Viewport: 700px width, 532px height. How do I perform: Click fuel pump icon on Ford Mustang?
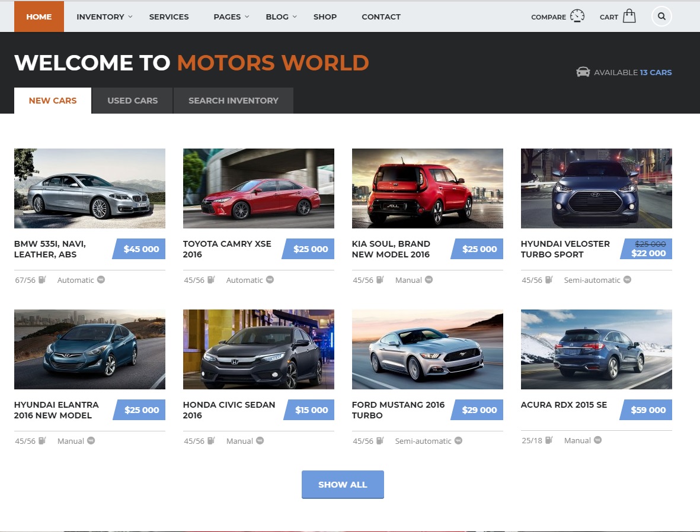pos(380,441)
